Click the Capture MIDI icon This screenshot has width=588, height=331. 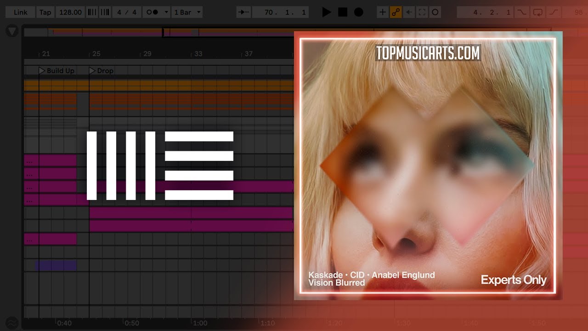coord(422,12)
